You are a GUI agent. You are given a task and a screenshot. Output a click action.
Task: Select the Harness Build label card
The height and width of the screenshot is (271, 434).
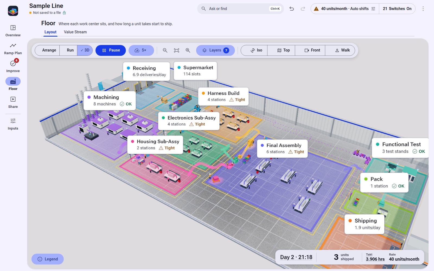[x=223, y=96]
